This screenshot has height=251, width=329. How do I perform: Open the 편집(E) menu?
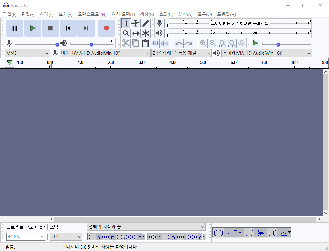28,14
